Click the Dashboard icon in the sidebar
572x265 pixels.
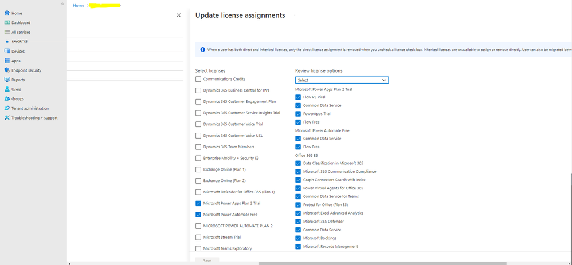pos(7,22)
